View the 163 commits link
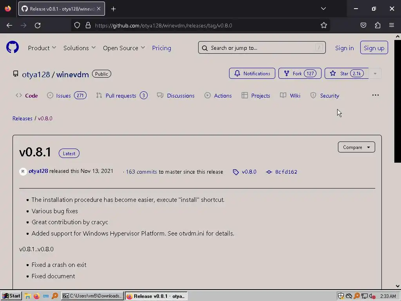Image resolution: width=401 pixels, height=301 pixels. point(141,172)
